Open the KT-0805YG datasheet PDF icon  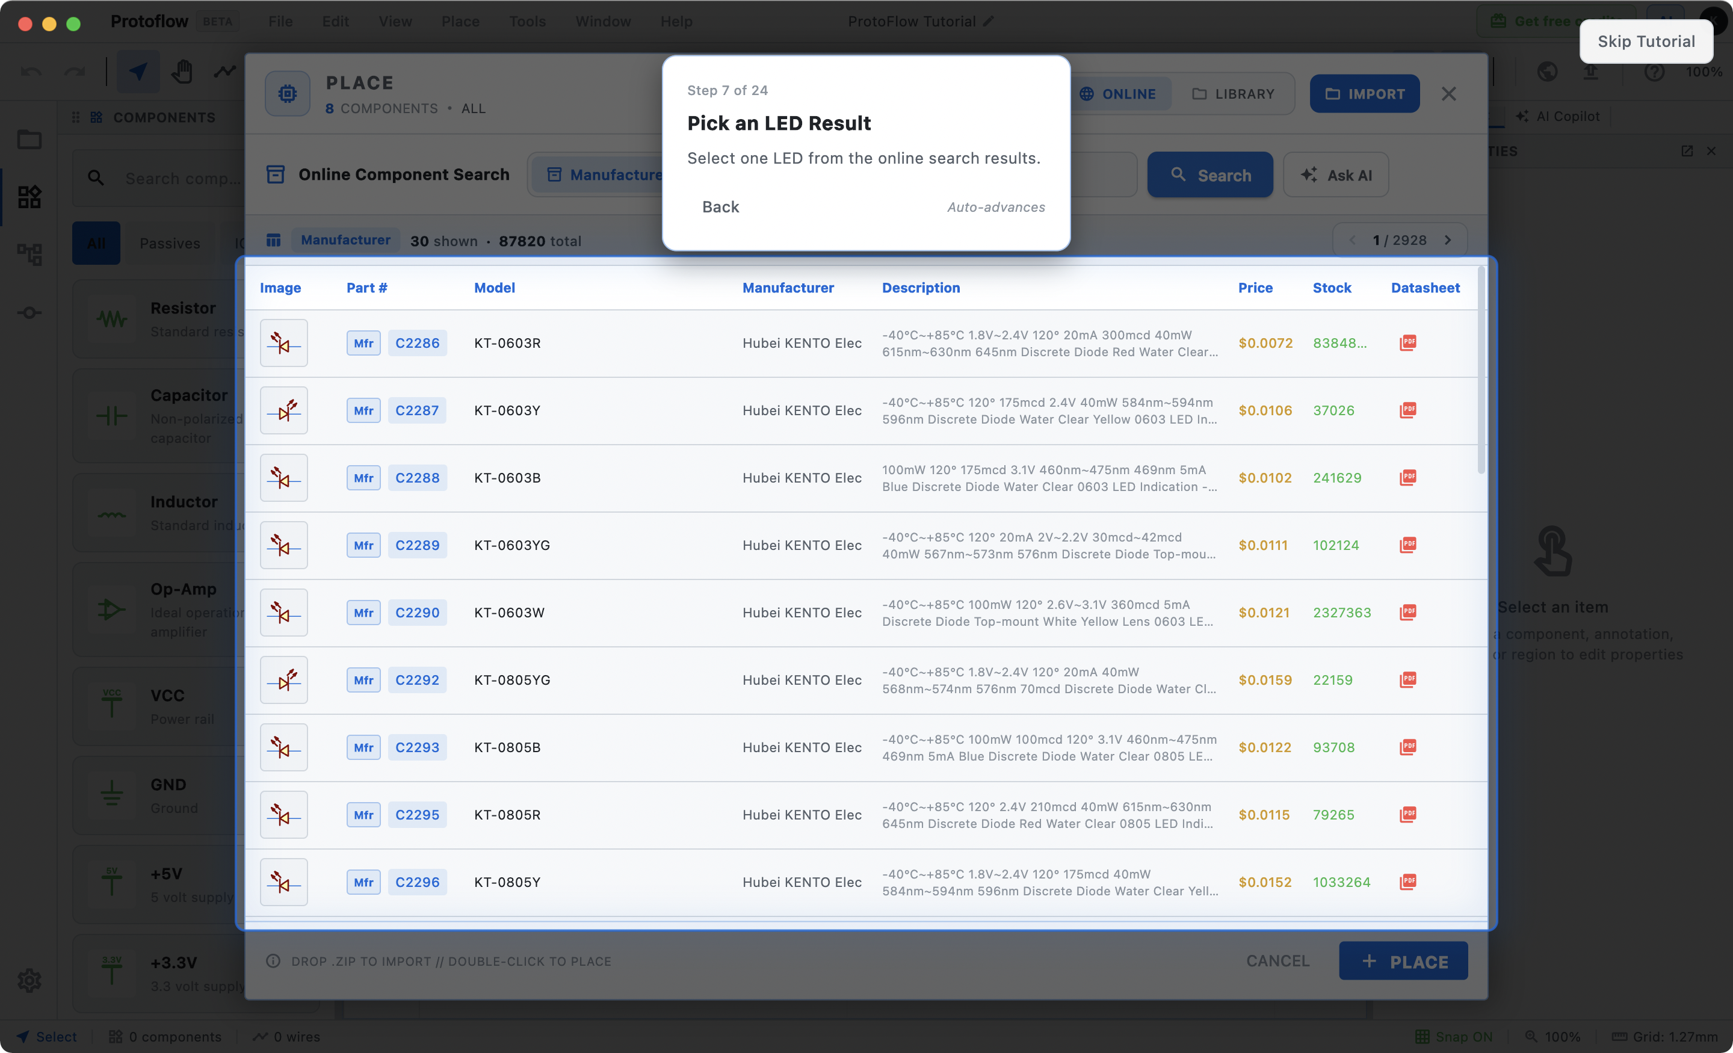tap(1407, 680)
